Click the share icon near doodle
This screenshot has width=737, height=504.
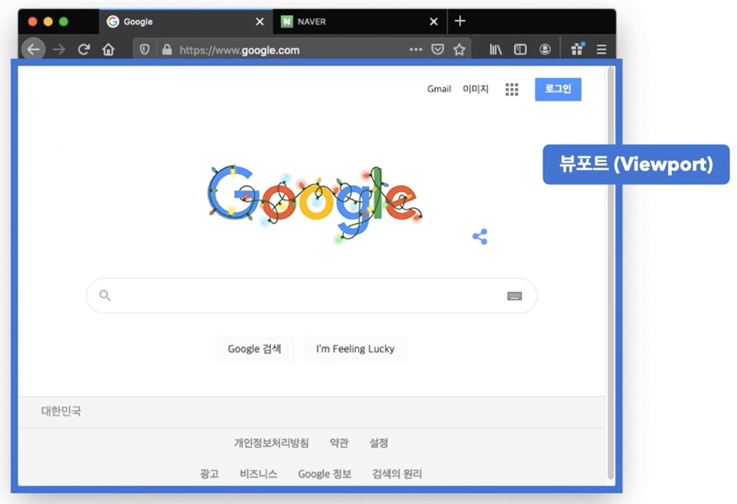click(x=480, y=237)
